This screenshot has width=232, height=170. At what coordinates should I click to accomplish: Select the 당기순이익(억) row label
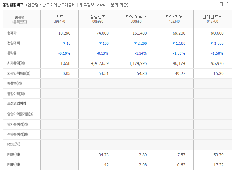click(x=18, y=124)
